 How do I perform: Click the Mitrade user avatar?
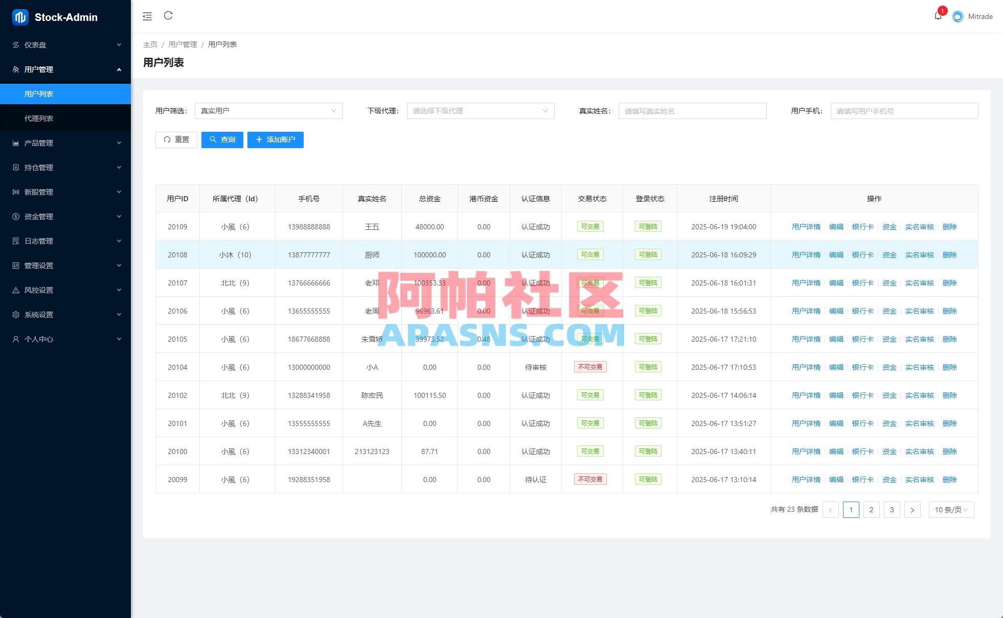(x=958, y=16)
